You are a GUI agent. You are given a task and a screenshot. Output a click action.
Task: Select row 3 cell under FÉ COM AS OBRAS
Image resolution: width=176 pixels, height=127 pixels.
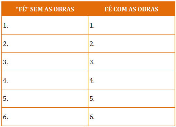click(132, 62)
